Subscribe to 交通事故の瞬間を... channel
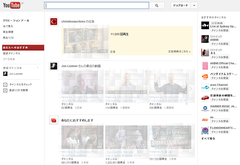 (x=220, y=99)
